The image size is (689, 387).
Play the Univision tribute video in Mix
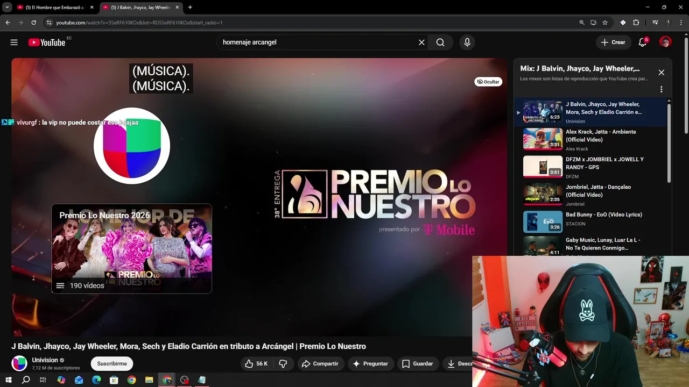point(592,112)
